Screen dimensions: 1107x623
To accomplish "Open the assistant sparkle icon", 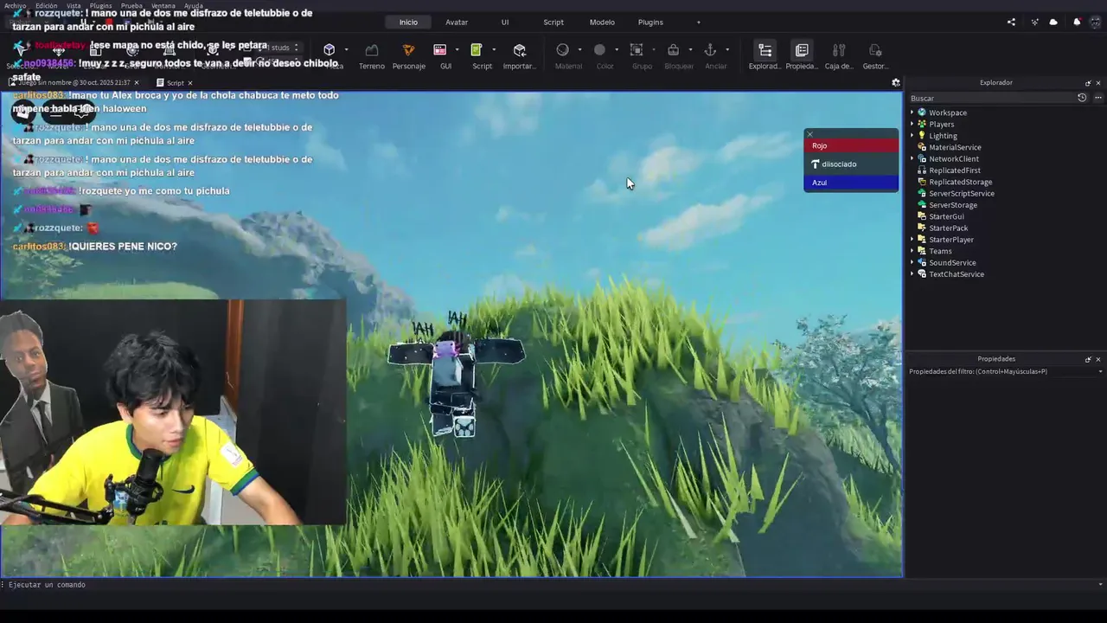I will click(x=1035, y=22).
